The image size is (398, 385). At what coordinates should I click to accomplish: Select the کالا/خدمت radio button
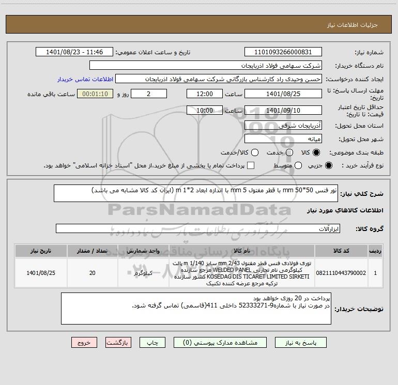coord(255,152)
